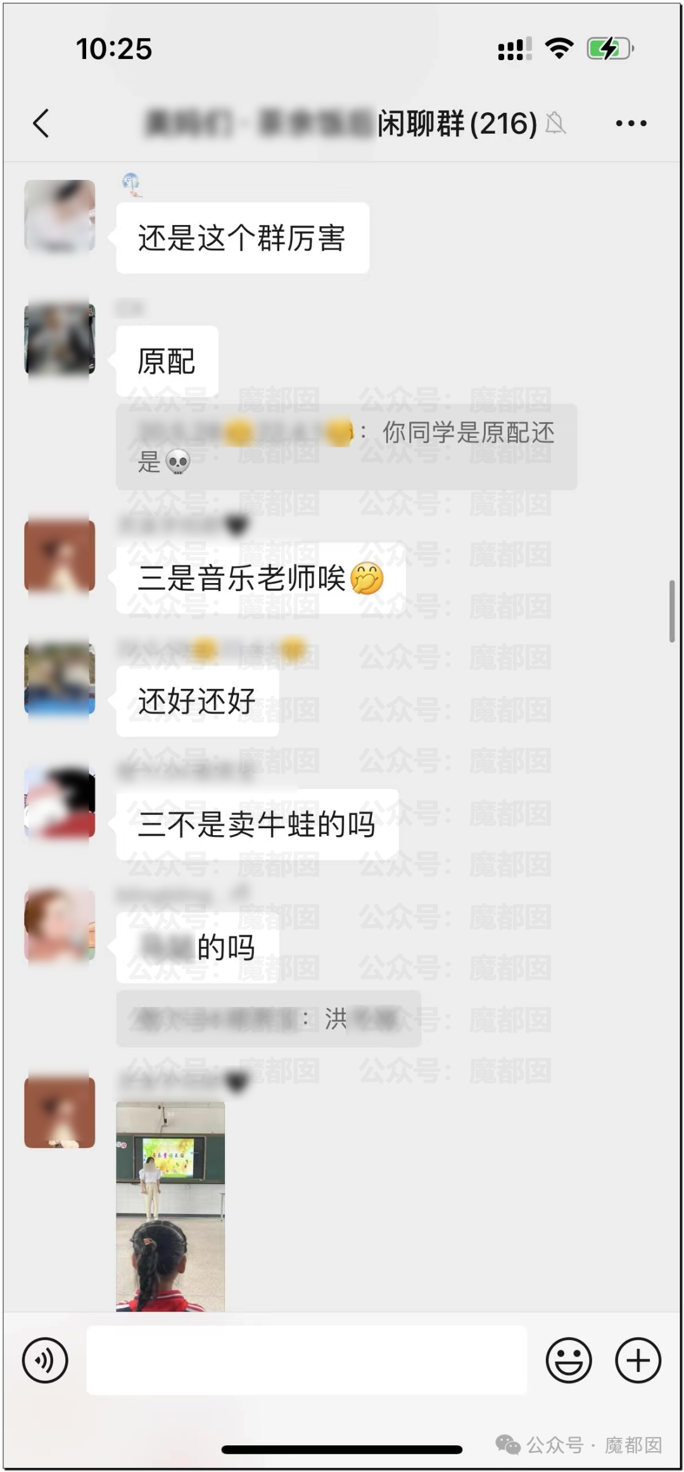Tap the '还是这个群厉害' message bubble
Screen dimensions: 684x1472
click(243, 238)
